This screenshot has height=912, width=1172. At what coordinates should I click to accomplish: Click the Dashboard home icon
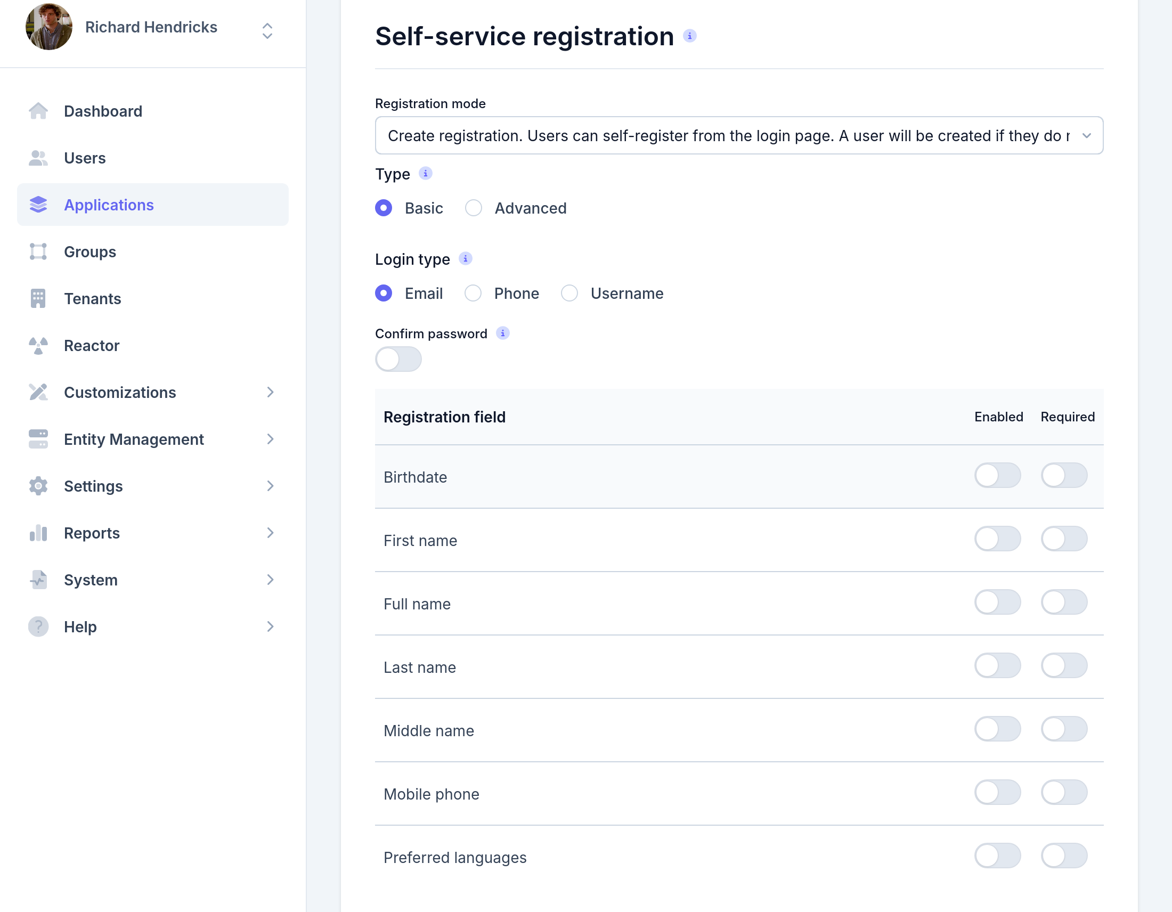click(38, 111)
